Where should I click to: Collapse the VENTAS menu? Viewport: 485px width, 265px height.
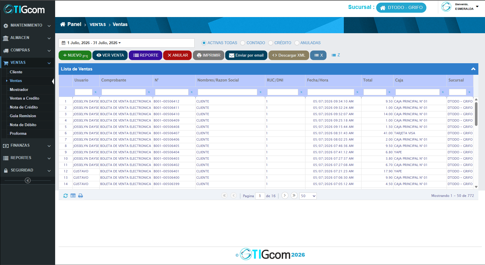27,63
